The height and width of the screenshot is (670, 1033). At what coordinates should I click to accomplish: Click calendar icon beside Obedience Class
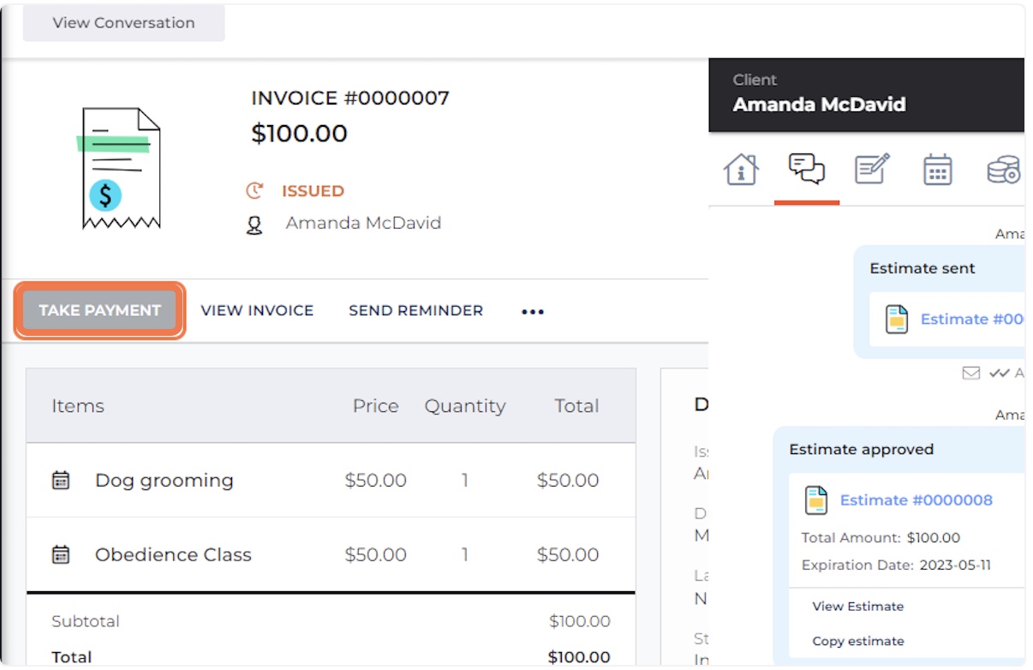pyautogui.click(x=61, y=554)
